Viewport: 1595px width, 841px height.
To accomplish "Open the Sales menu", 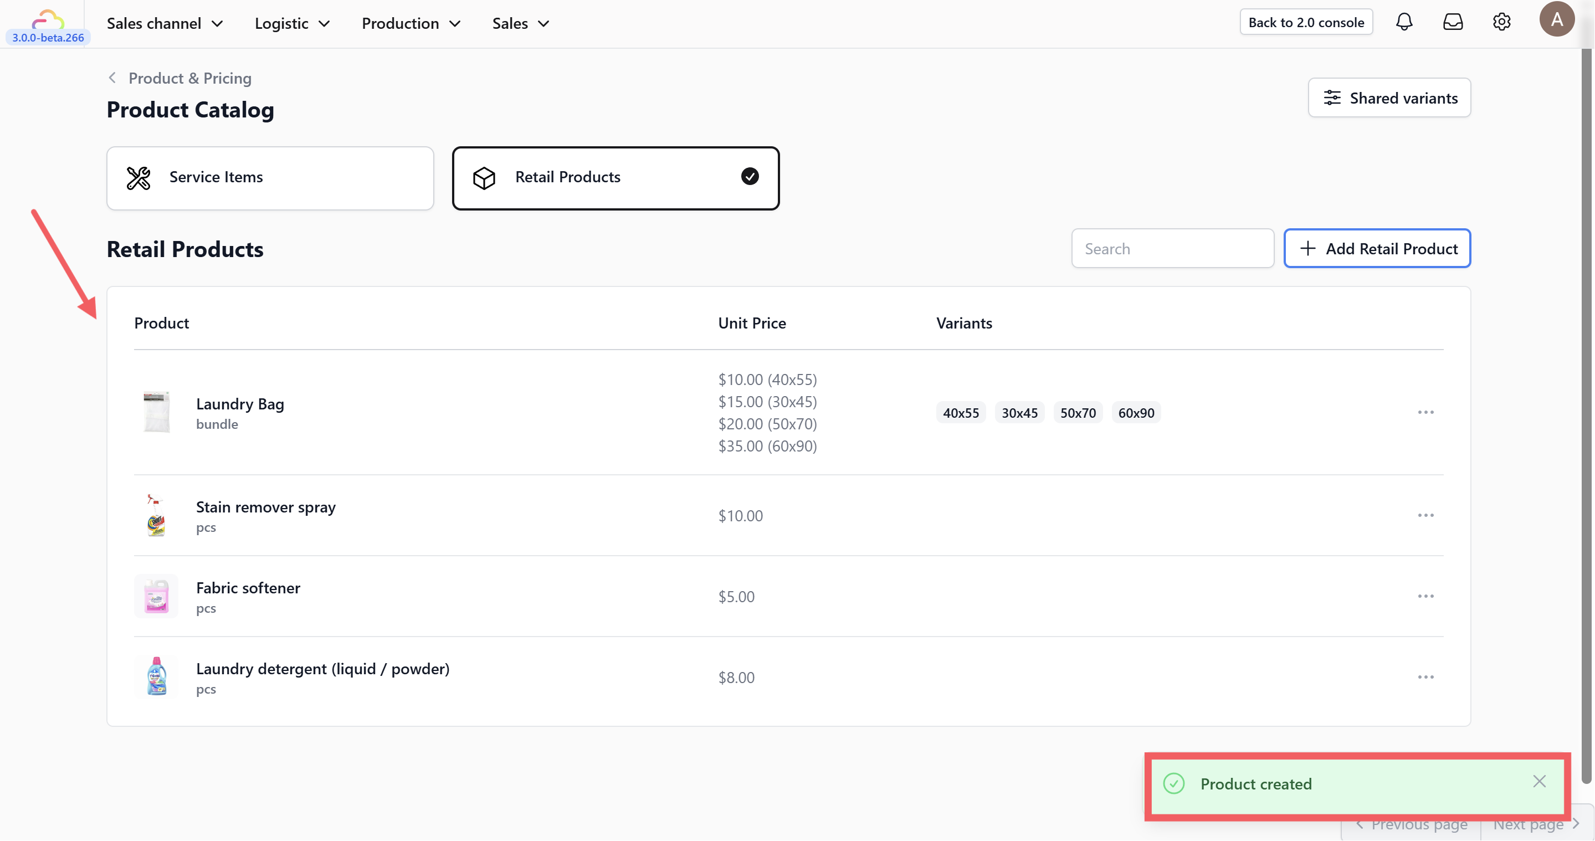I will click(520, 23).
